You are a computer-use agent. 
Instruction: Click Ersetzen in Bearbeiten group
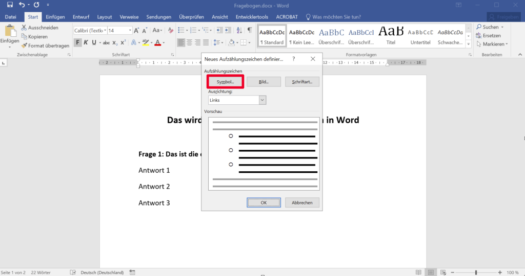489,35
